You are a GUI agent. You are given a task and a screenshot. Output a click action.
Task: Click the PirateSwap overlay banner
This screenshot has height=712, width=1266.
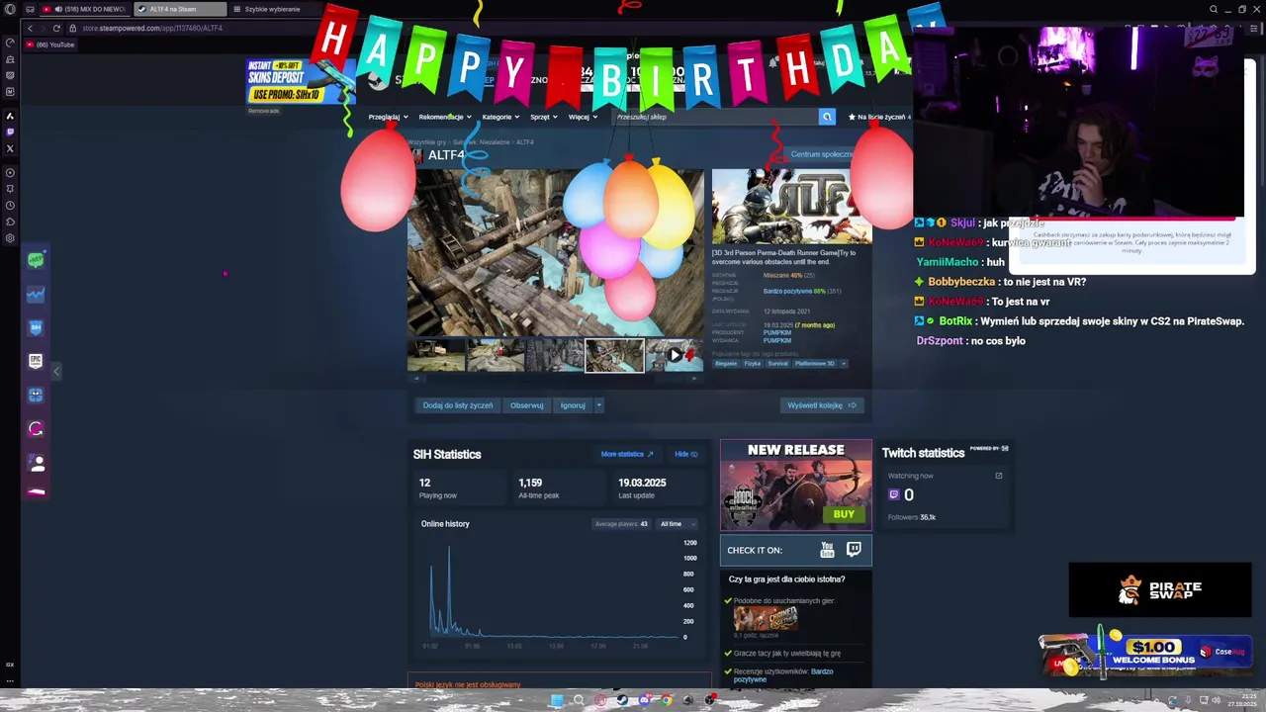coord(1159,590)
